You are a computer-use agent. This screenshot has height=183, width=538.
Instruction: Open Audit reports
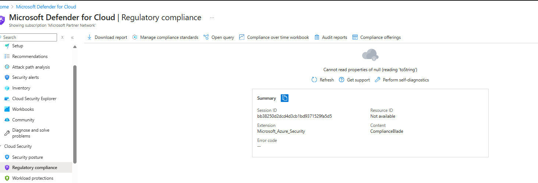(x=331, y=37)
